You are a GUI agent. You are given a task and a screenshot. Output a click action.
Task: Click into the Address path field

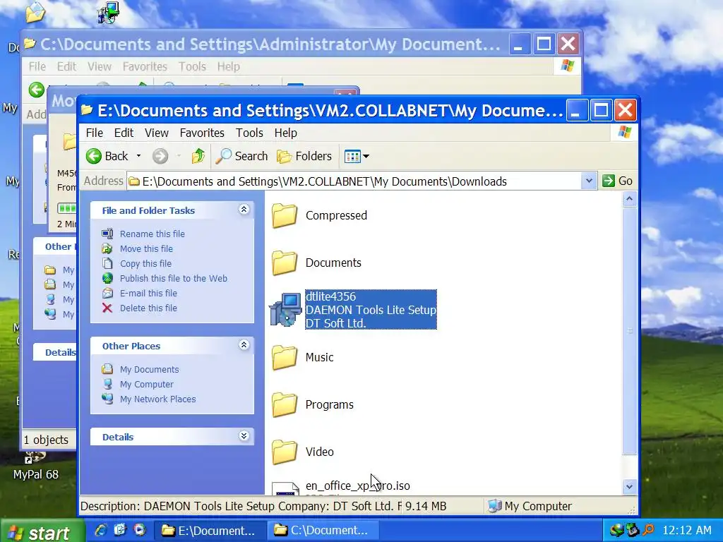(x=354, y=181)
